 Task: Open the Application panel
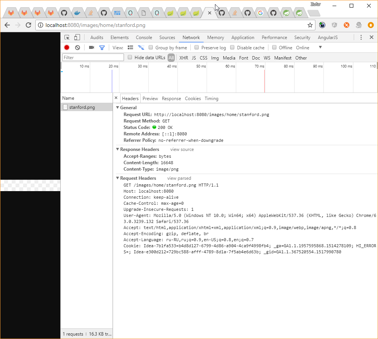coord(243,38)
